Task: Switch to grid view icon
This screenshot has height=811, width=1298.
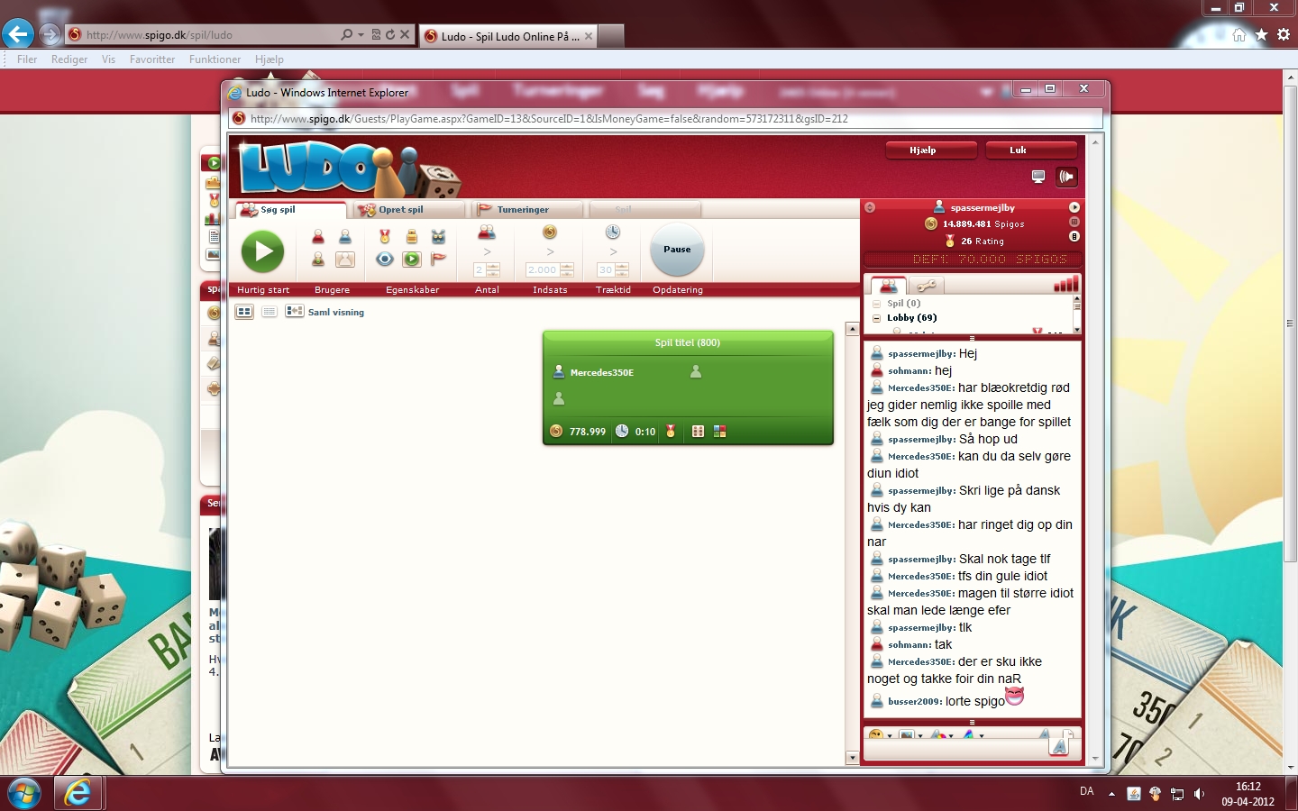Action: [x=244, y=312]
